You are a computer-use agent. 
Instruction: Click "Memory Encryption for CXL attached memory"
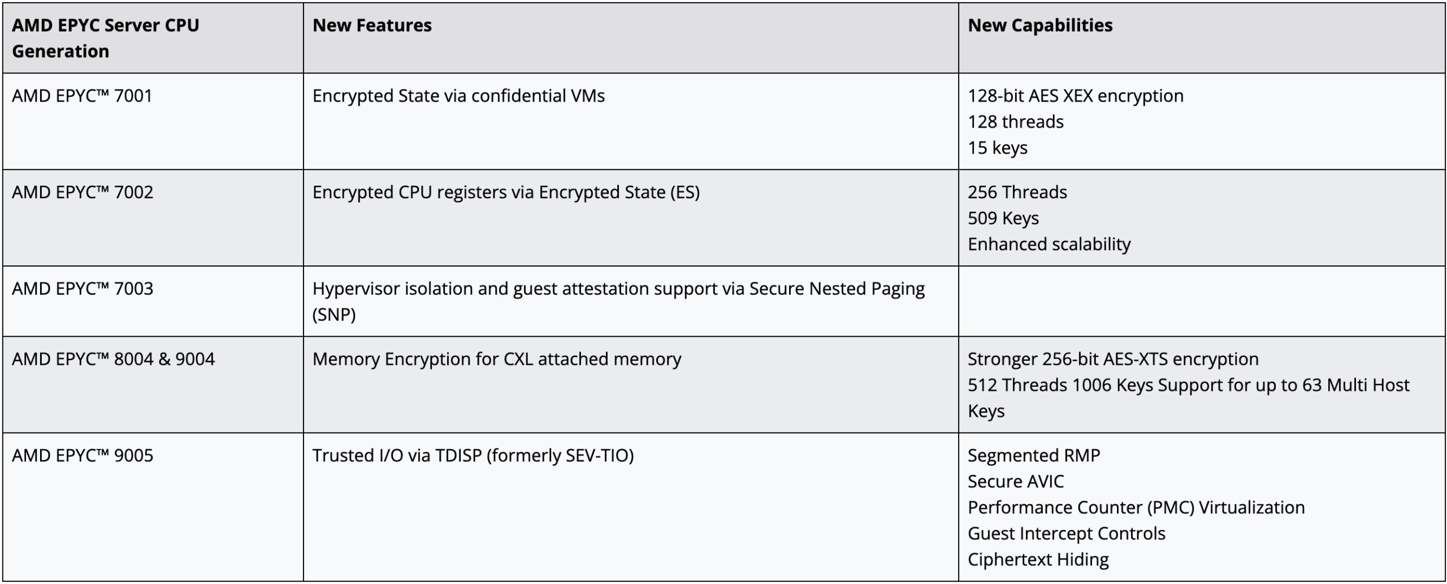pyautogui.click(x=497, y=359)
